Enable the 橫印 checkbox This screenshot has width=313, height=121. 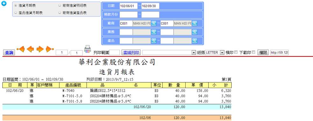point(236,52)
